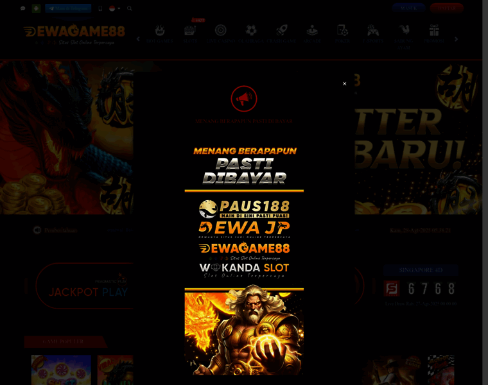Click the Menang Berapapun Pasti Dibayar banner

[244, 166]
